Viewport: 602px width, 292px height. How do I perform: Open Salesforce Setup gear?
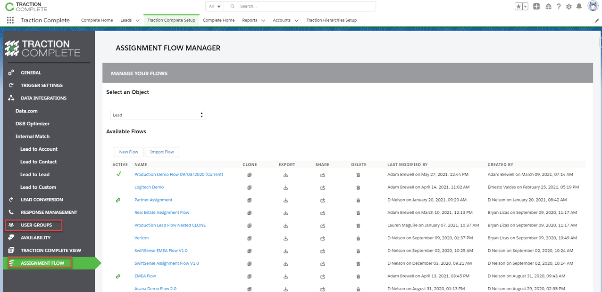(569, 6)
